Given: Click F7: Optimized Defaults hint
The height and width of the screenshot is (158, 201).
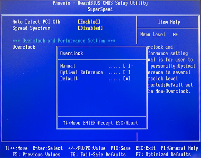Looking at the screenshot, I should (163, 155).
